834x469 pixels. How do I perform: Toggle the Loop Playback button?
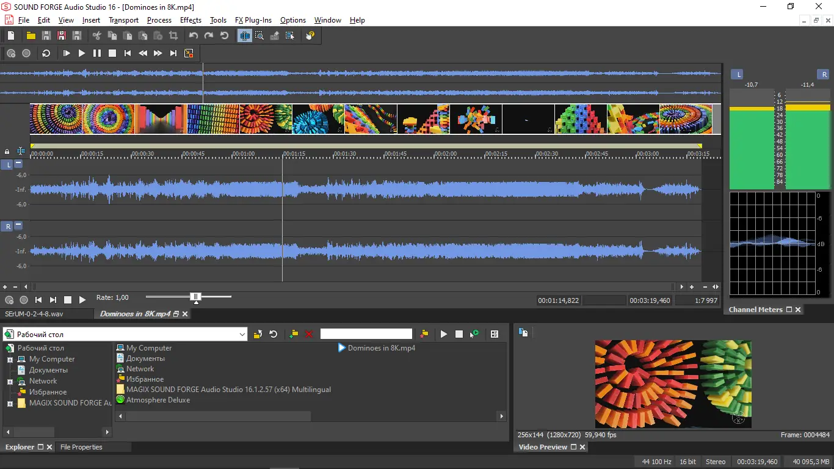click(x=46, y=54)
